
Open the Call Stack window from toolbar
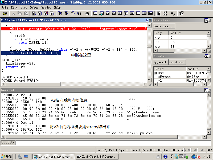click(126, 13)
